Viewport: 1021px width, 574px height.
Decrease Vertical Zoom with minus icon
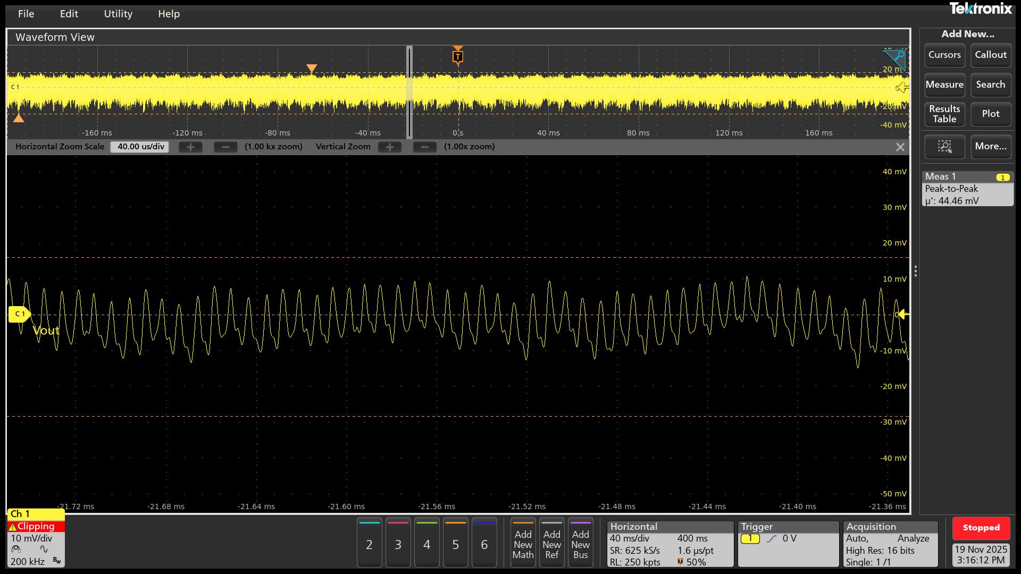click(424, 147)
